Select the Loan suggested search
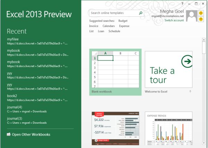 [101, 31]
